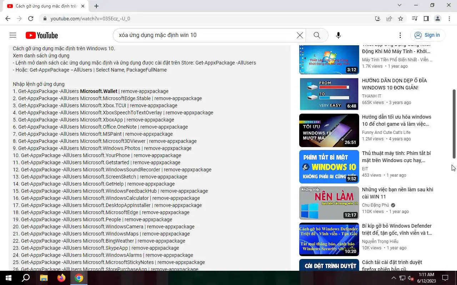Toggle Chrome side panel
Screen dimensions: 457x285
point(426,19)
